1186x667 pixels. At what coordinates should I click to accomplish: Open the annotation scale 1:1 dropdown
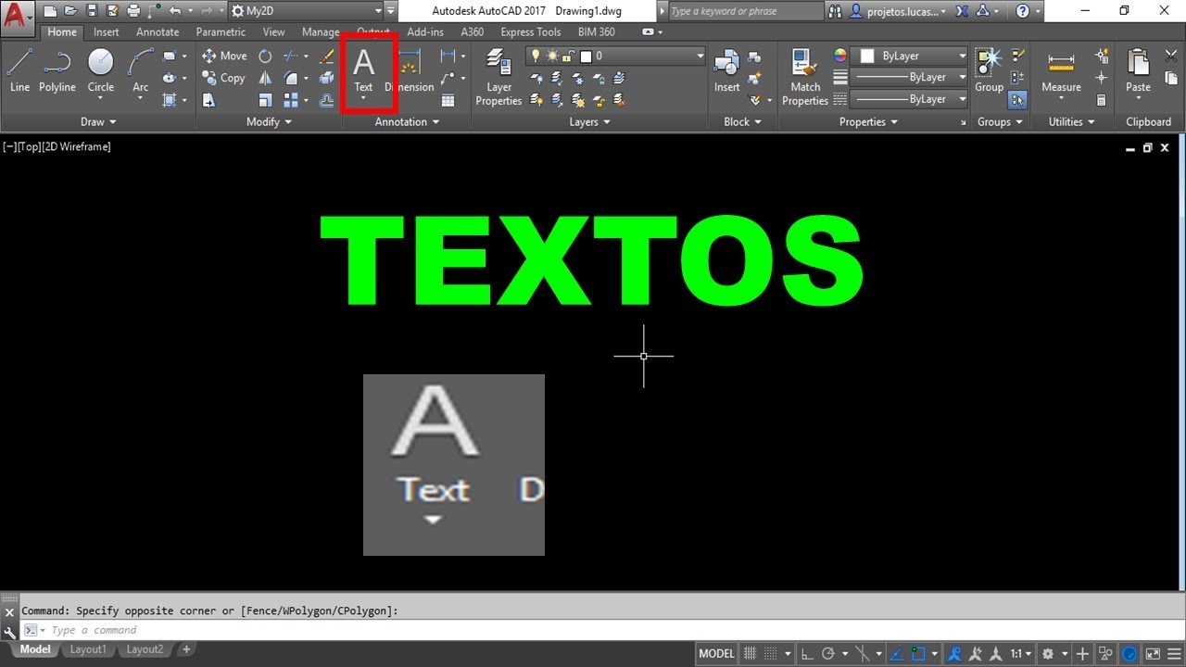click(x=1021, y=653)
